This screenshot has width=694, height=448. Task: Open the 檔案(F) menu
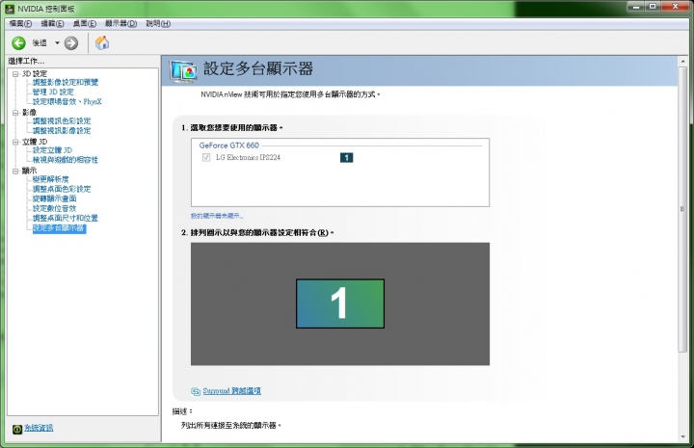[x=21, y=23]
